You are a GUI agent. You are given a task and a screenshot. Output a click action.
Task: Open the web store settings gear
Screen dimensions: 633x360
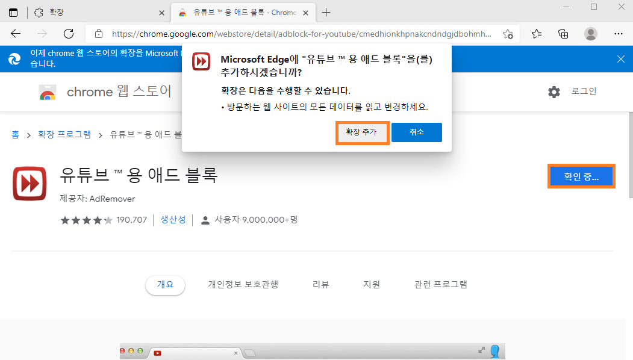(x=554, y=92)
